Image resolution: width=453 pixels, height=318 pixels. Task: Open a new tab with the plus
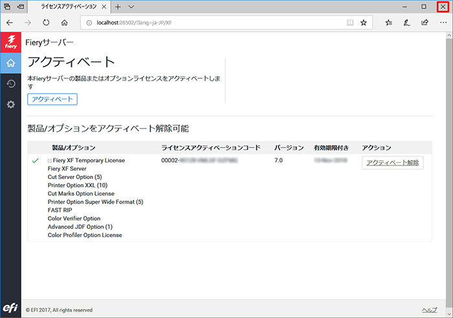click(118, 6)
